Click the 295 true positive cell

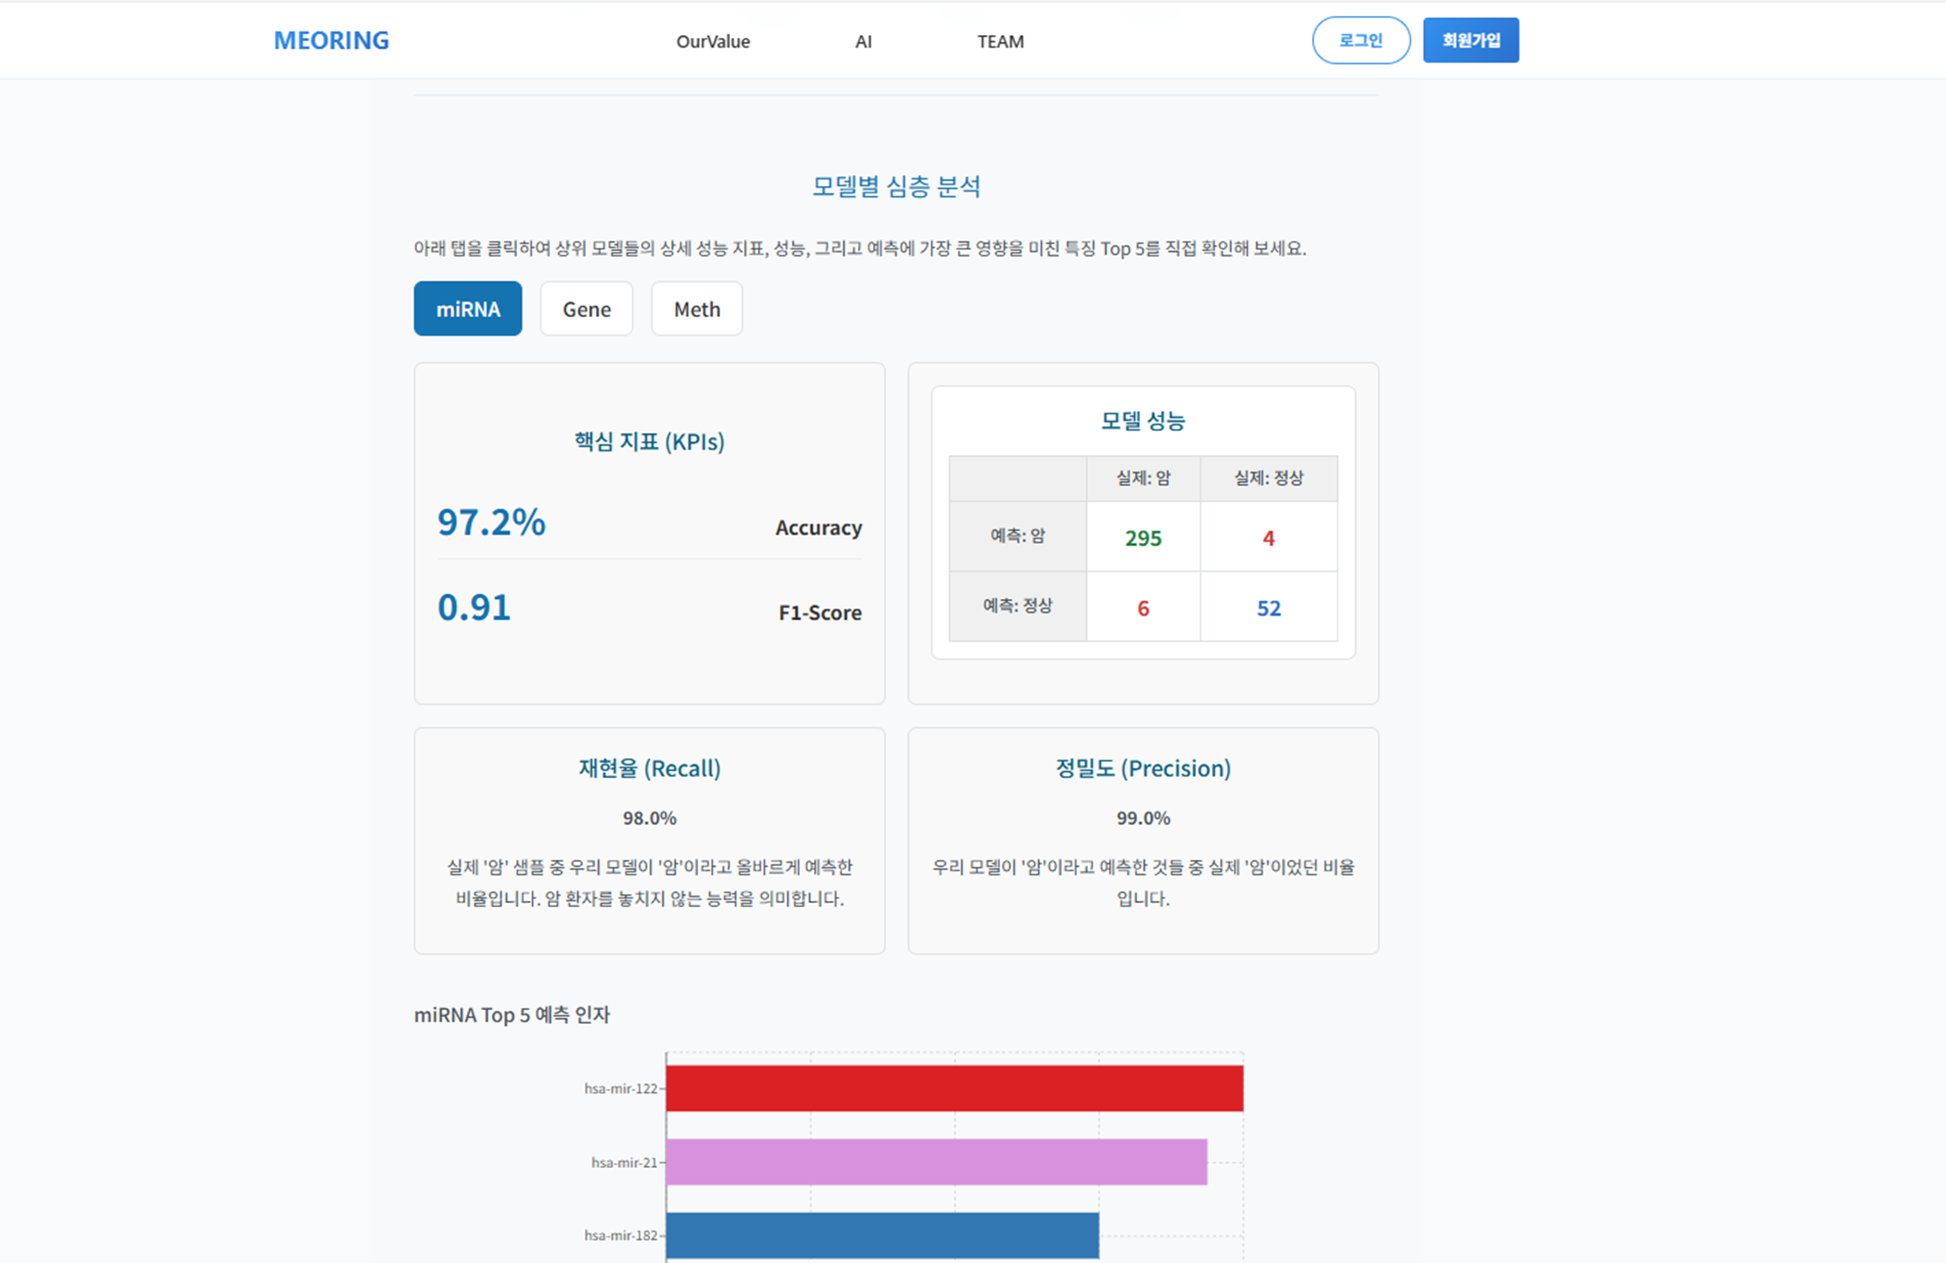pos(1142,538)
